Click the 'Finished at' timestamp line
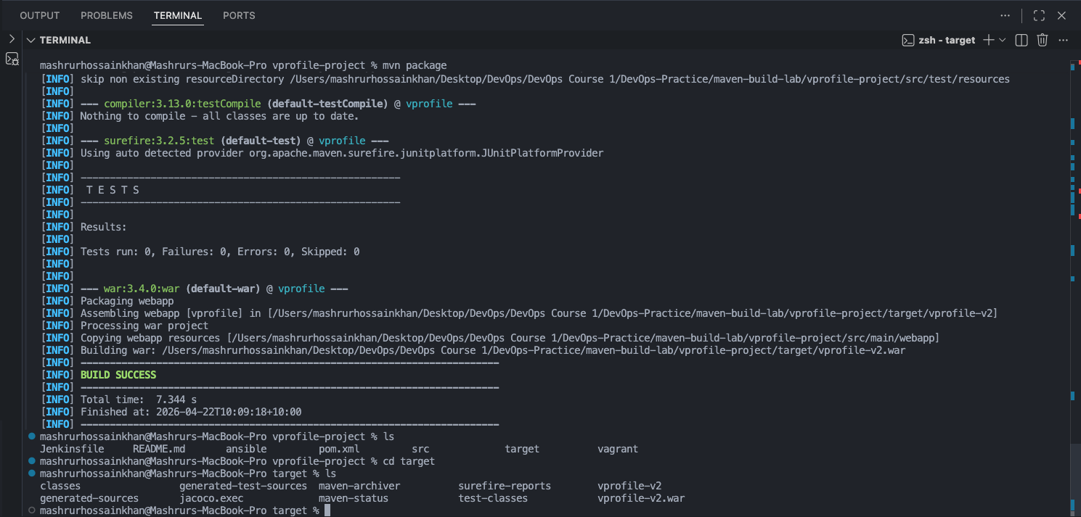The height and width of the screenshot is (517, 1081). point(191,412)
